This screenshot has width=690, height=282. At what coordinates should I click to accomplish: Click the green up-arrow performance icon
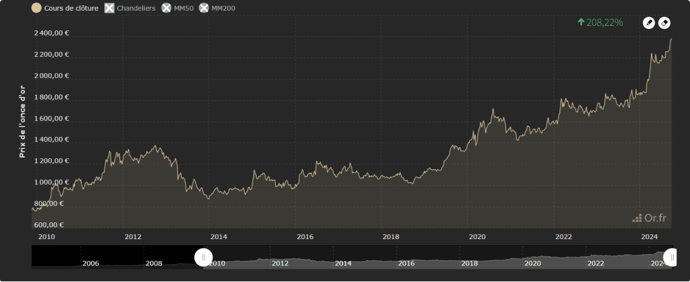(x=581, y=22)
